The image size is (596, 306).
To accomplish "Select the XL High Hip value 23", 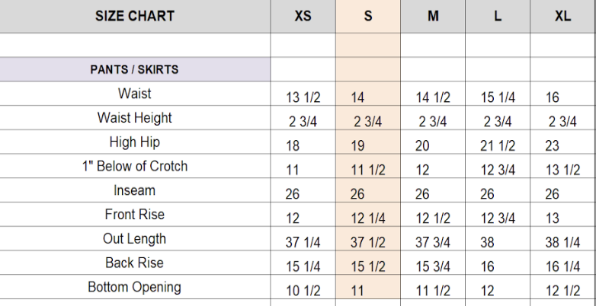I will (553, 146).
